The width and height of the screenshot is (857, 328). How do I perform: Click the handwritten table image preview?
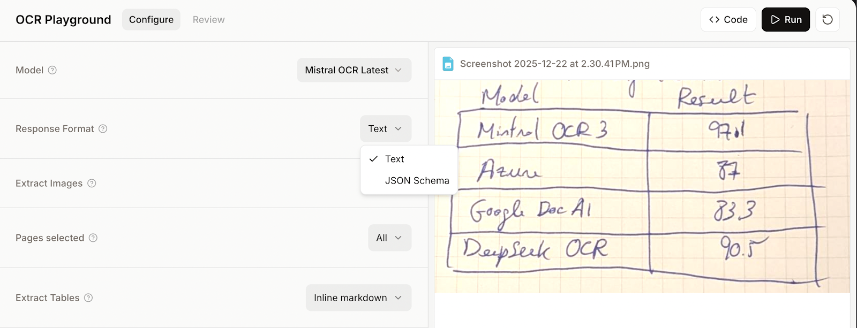[642, 186]
